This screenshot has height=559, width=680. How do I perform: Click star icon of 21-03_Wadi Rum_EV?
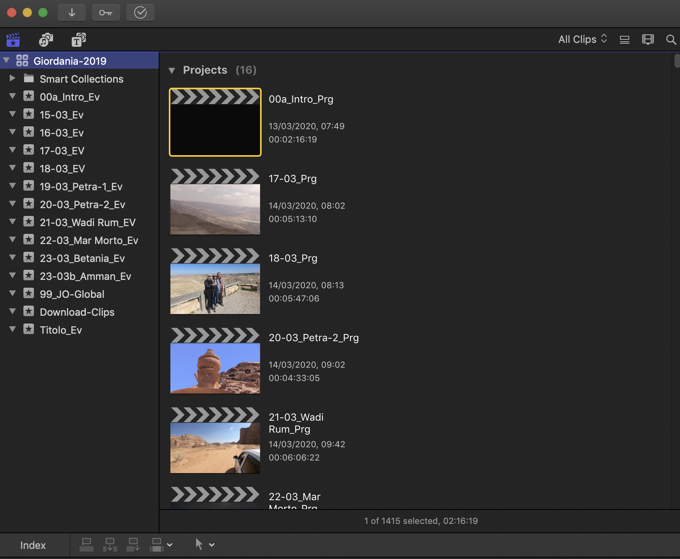click(x=28, y=222)
